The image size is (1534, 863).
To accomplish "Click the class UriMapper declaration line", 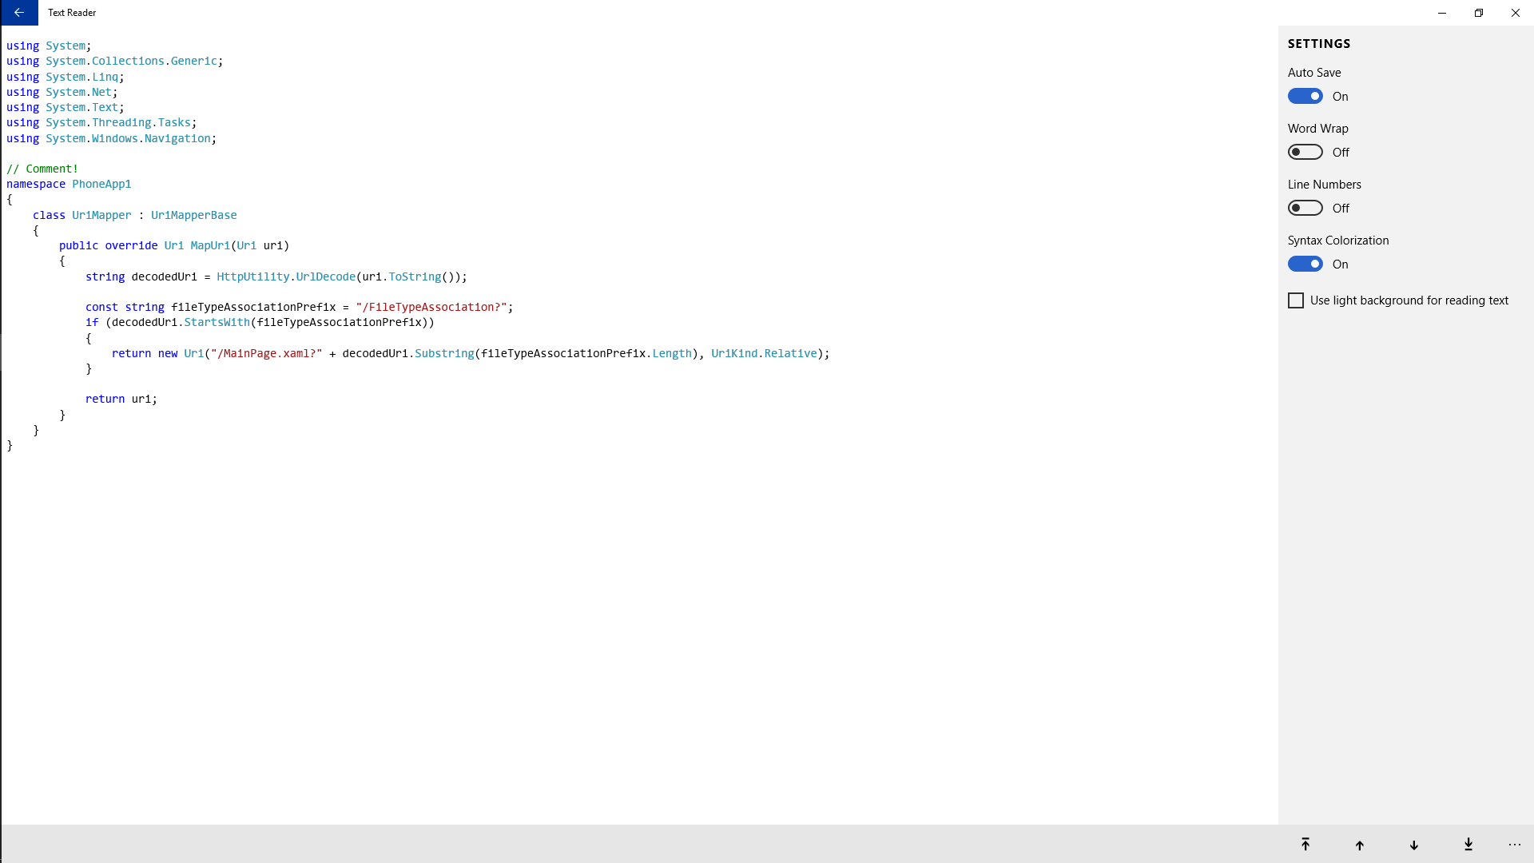I will pyautogui.click(x=134, y=215).
